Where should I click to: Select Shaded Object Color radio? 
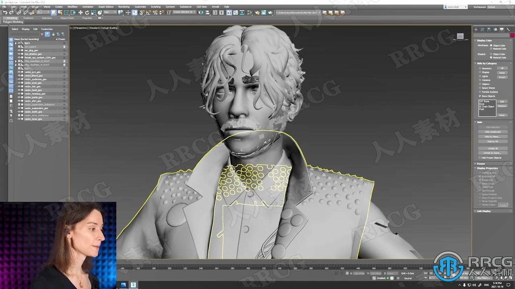(x=491, y=54)
